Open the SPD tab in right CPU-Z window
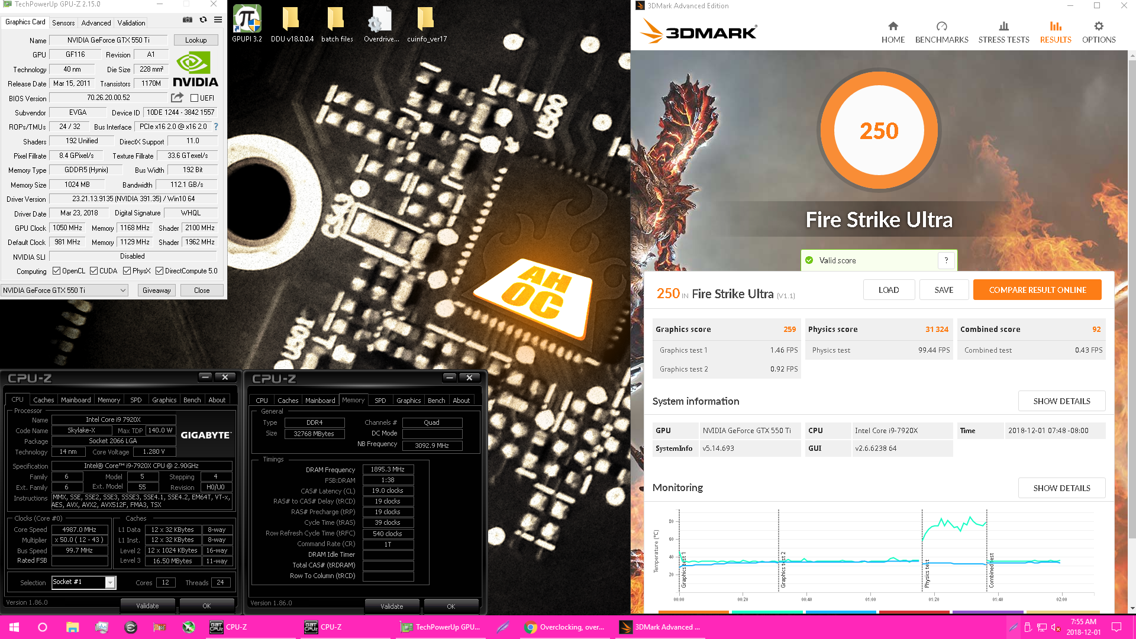Screen dimensions: 1136x639 click(380, 401)
